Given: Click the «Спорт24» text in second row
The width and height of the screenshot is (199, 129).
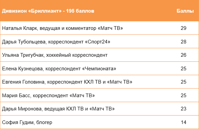Looking at the screenshot, I should (x=97, y=42).
